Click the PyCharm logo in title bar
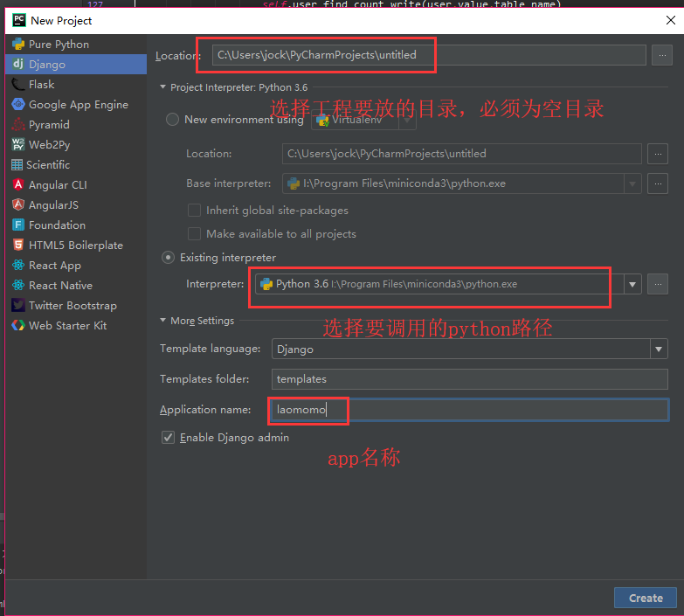This screenshot has width=684, height=616. (x=18, y=20)
